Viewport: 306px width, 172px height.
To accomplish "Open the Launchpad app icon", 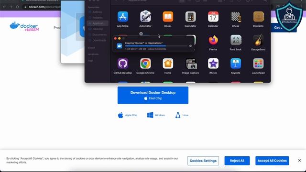I will tap(258, 64).
